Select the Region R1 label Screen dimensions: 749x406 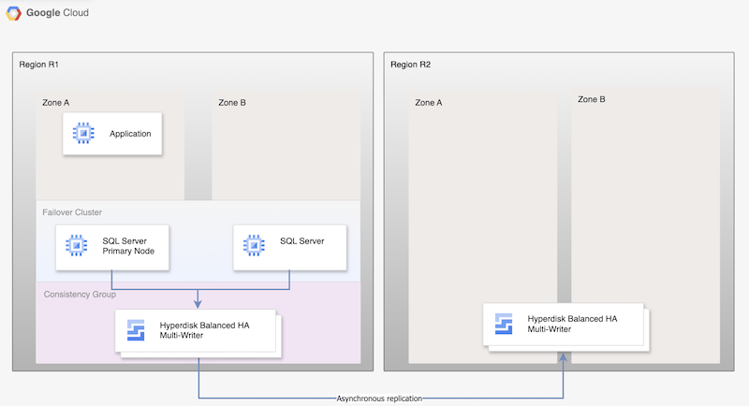[39, 65]
